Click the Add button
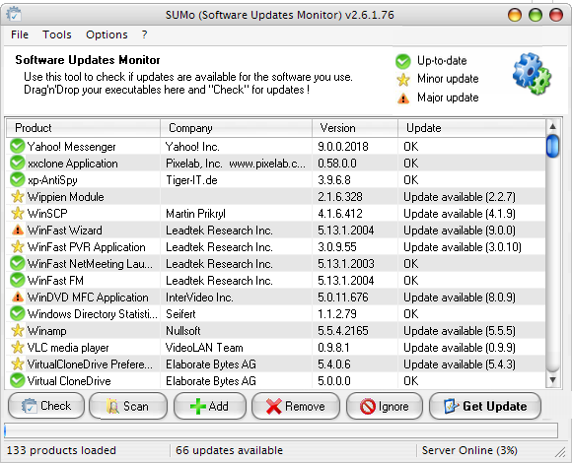This screenshot has height=463, width=572. (210, 406)
